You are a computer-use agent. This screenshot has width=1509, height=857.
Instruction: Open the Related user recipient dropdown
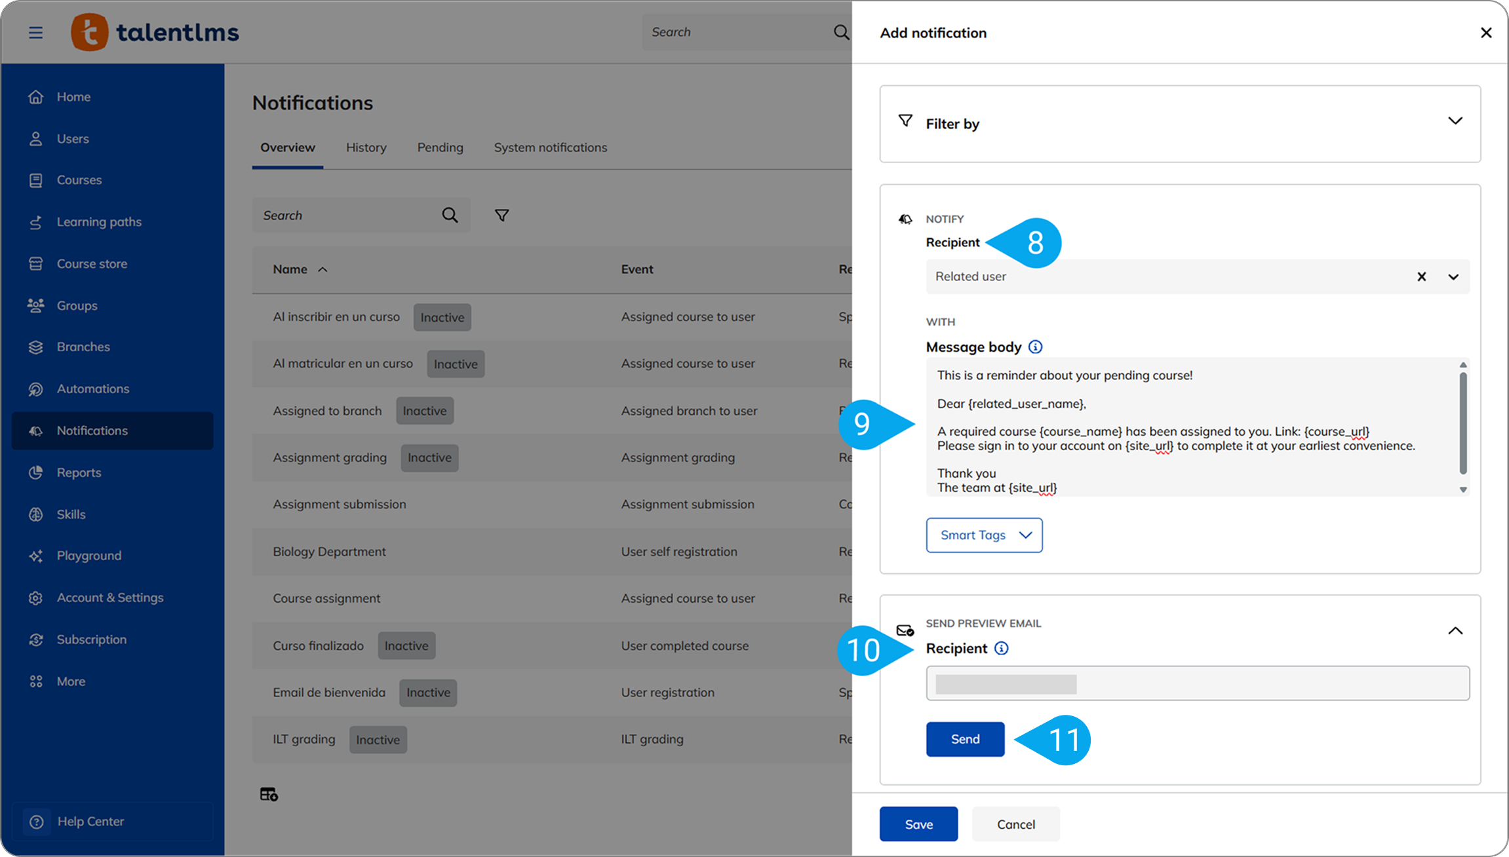[1453, 276]
